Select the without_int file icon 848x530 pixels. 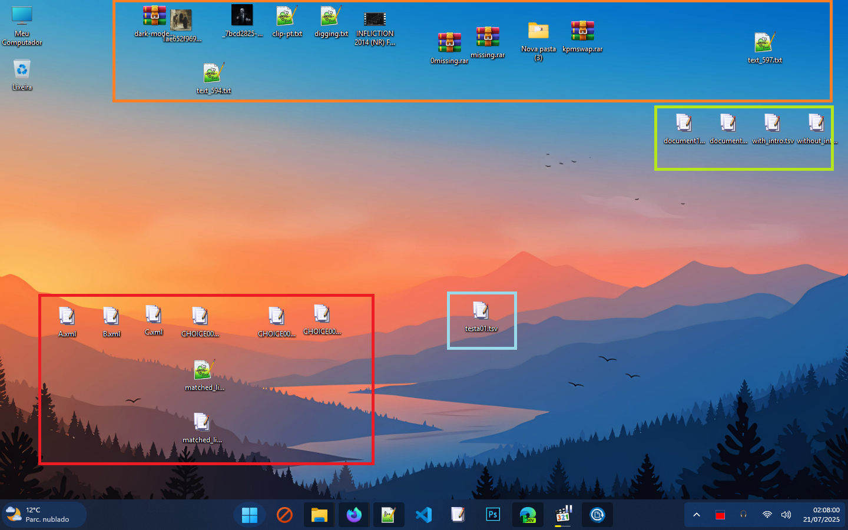[x=816, y=128]
